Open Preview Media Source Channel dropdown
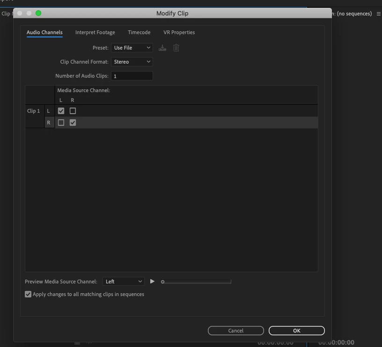 (124, 282)
